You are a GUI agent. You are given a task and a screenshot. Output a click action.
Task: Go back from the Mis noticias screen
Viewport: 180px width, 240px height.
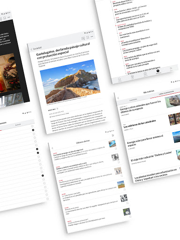(118, 98)
